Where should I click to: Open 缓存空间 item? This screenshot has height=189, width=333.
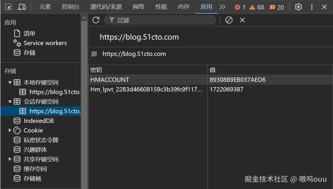(35, 169)
